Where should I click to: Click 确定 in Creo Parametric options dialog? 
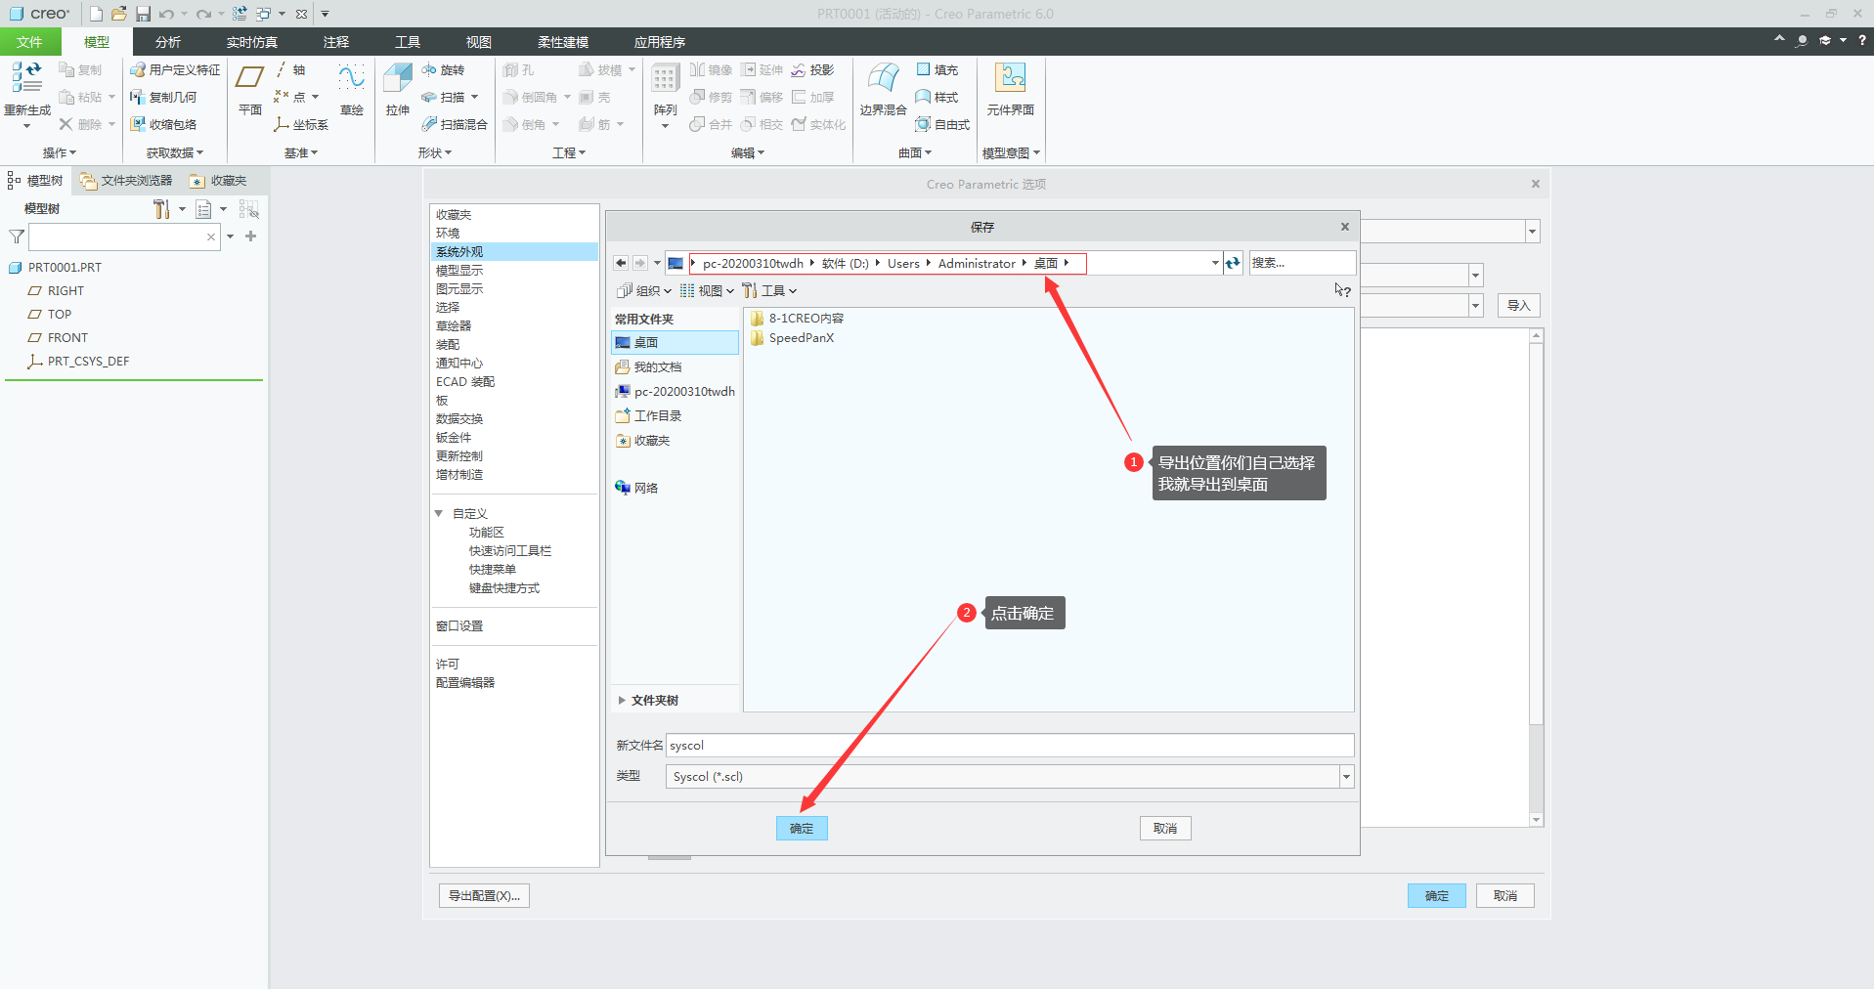click(1437, 895)
